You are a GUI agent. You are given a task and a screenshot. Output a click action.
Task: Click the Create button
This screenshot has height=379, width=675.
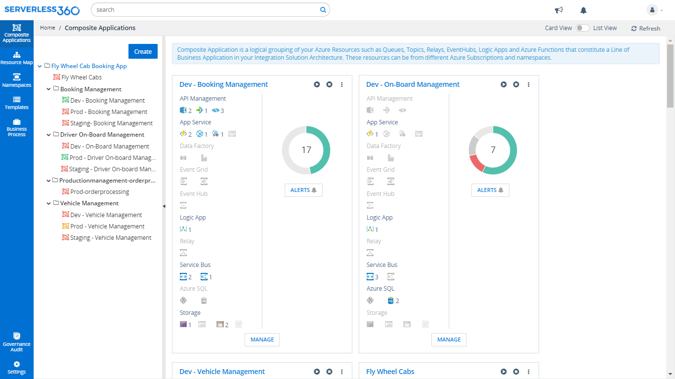click(x=143, y=51)
